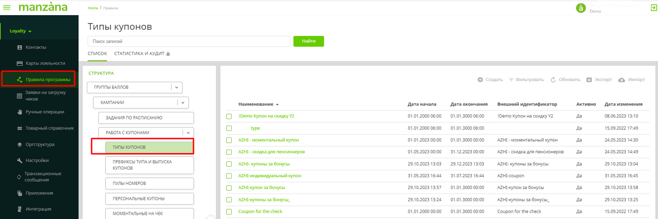Open Настройки wrench item in sidebar
658x219 pixels.
37,160
